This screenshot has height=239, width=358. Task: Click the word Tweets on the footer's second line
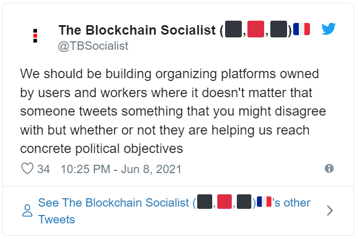[56, 219]
